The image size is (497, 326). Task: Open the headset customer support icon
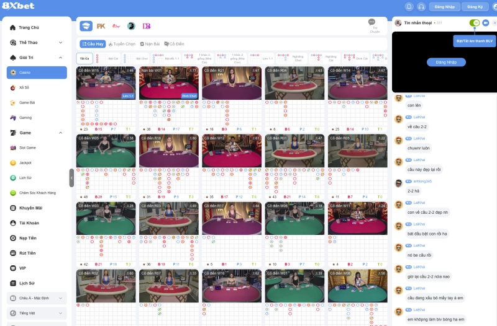tap(421, 7)
